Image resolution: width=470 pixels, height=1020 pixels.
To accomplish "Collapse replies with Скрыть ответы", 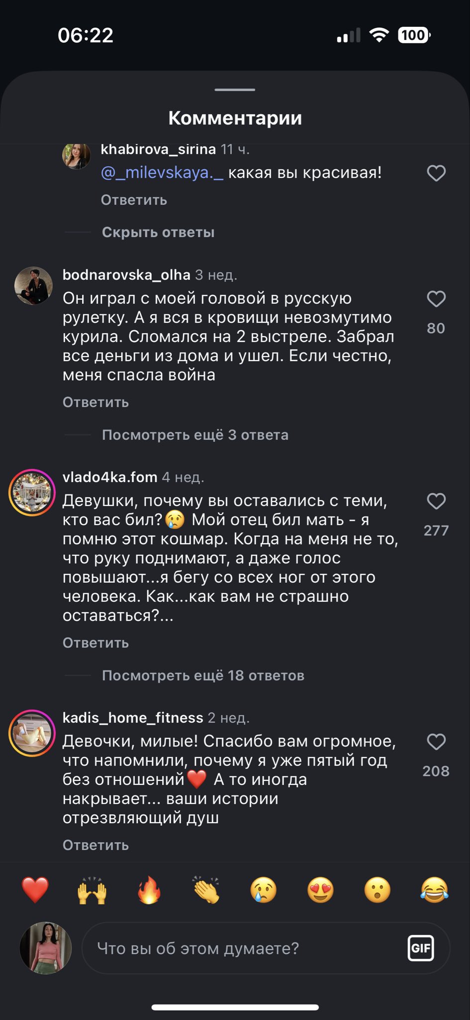I will pyautogui.click(x=158, y=233).
